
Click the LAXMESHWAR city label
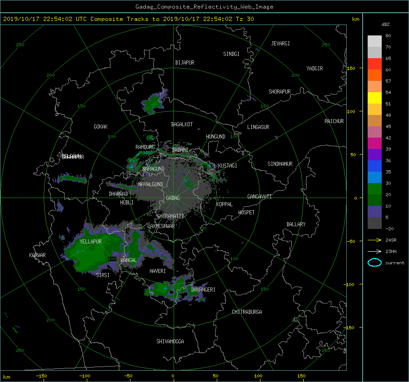point(161,226)
